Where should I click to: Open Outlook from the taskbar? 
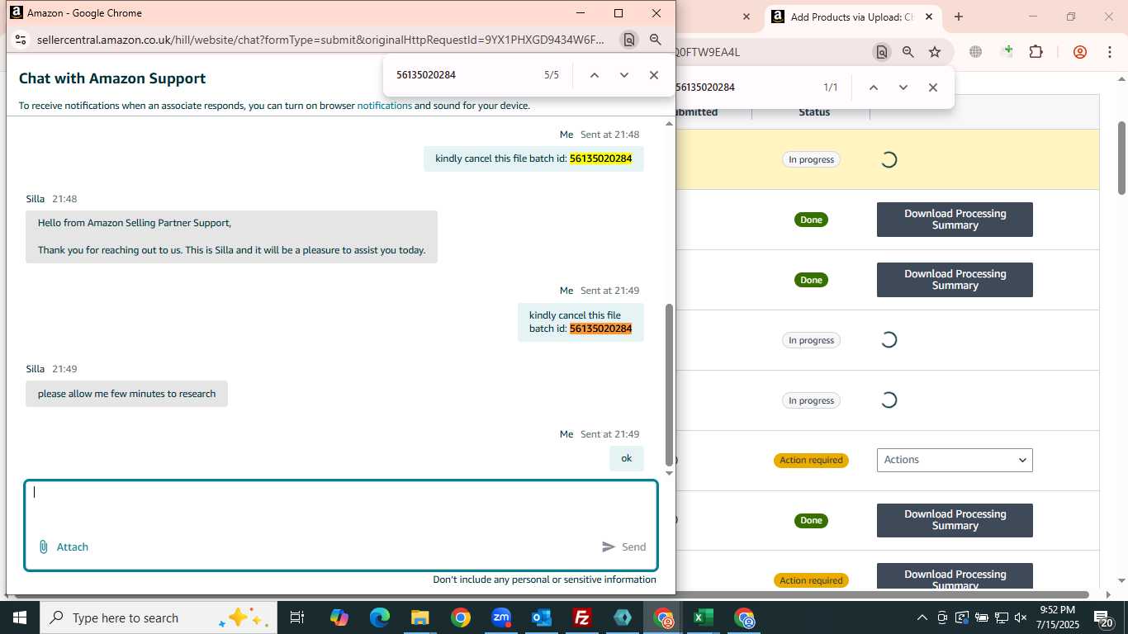coord(542,617)
